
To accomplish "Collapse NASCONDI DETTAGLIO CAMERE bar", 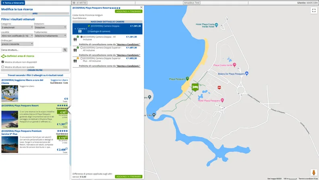I will (x=108, y=22).
